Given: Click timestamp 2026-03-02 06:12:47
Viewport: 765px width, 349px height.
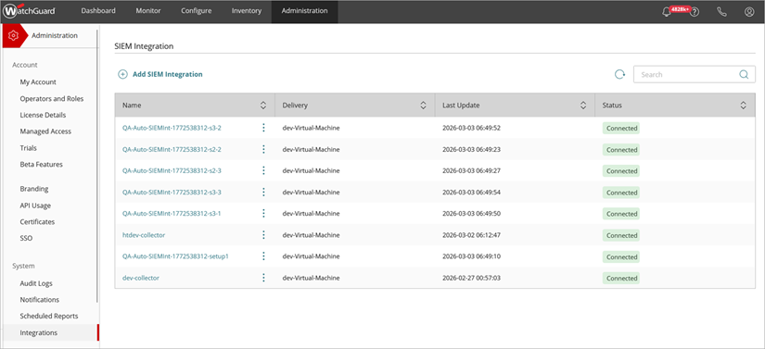Looking at the screenshot, I should 471,235.
